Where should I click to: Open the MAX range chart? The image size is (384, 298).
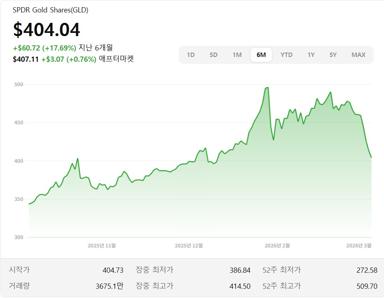358,55
